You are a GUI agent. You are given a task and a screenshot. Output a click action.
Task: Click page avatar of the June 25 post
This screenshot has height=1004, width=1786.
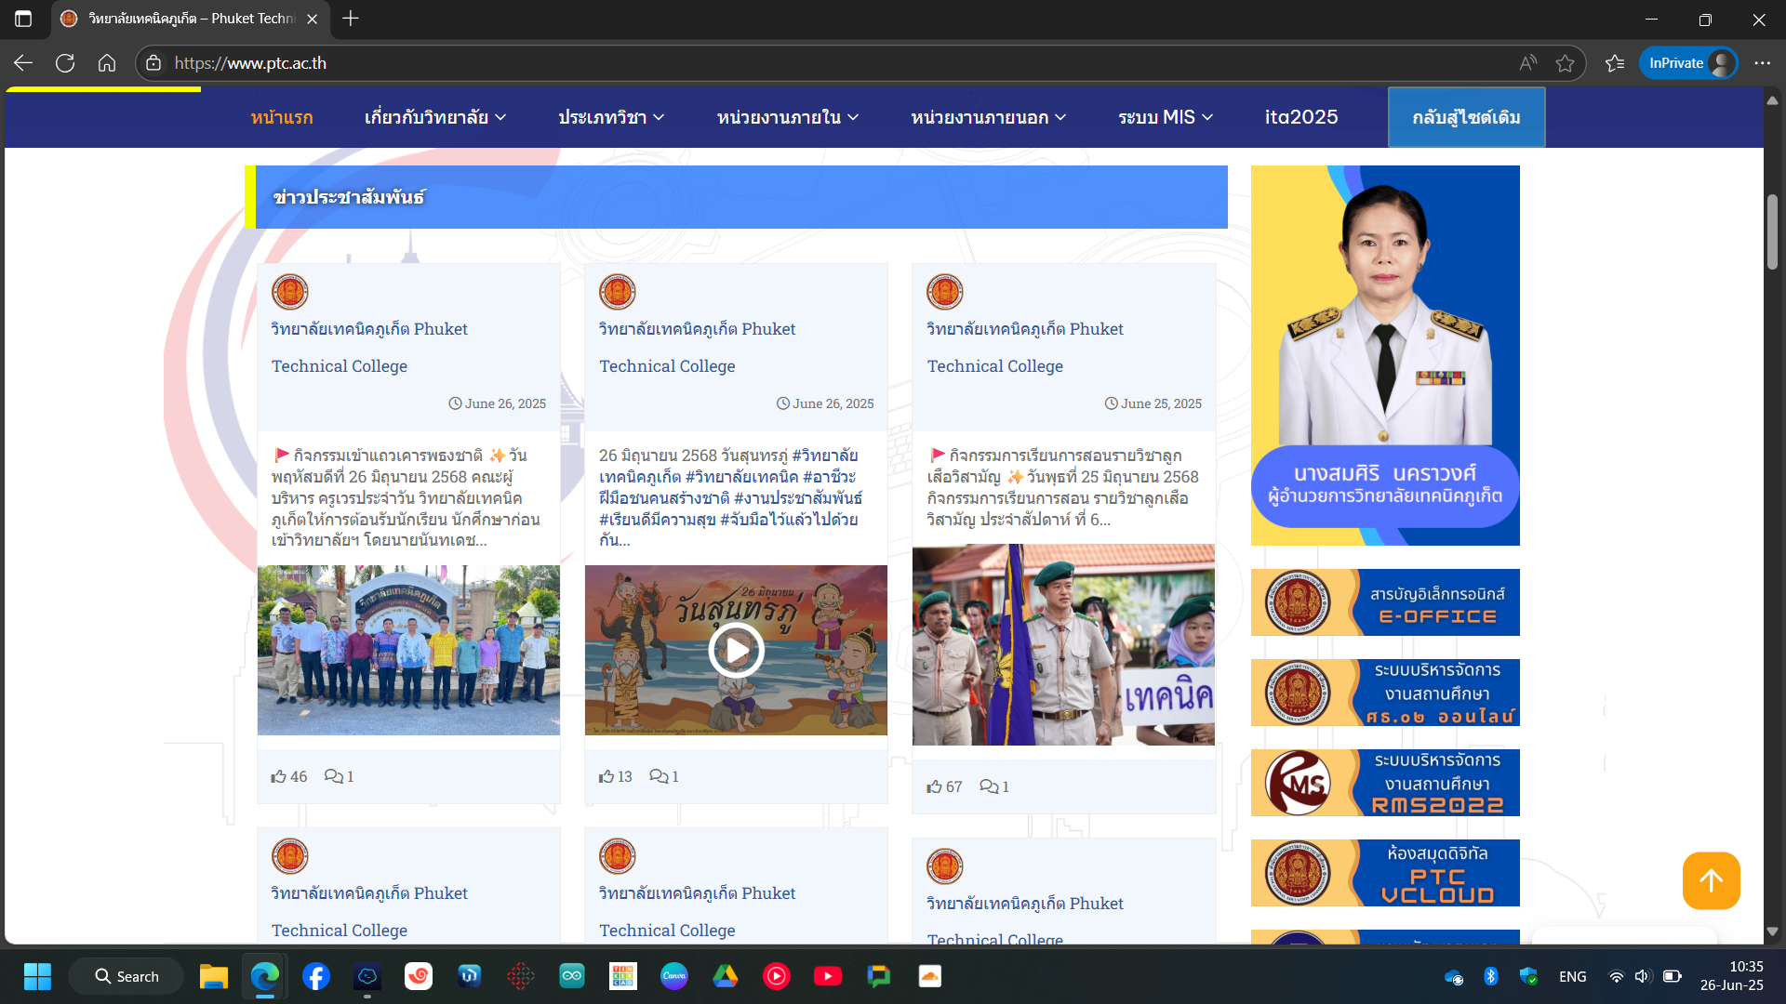(944, 292)
